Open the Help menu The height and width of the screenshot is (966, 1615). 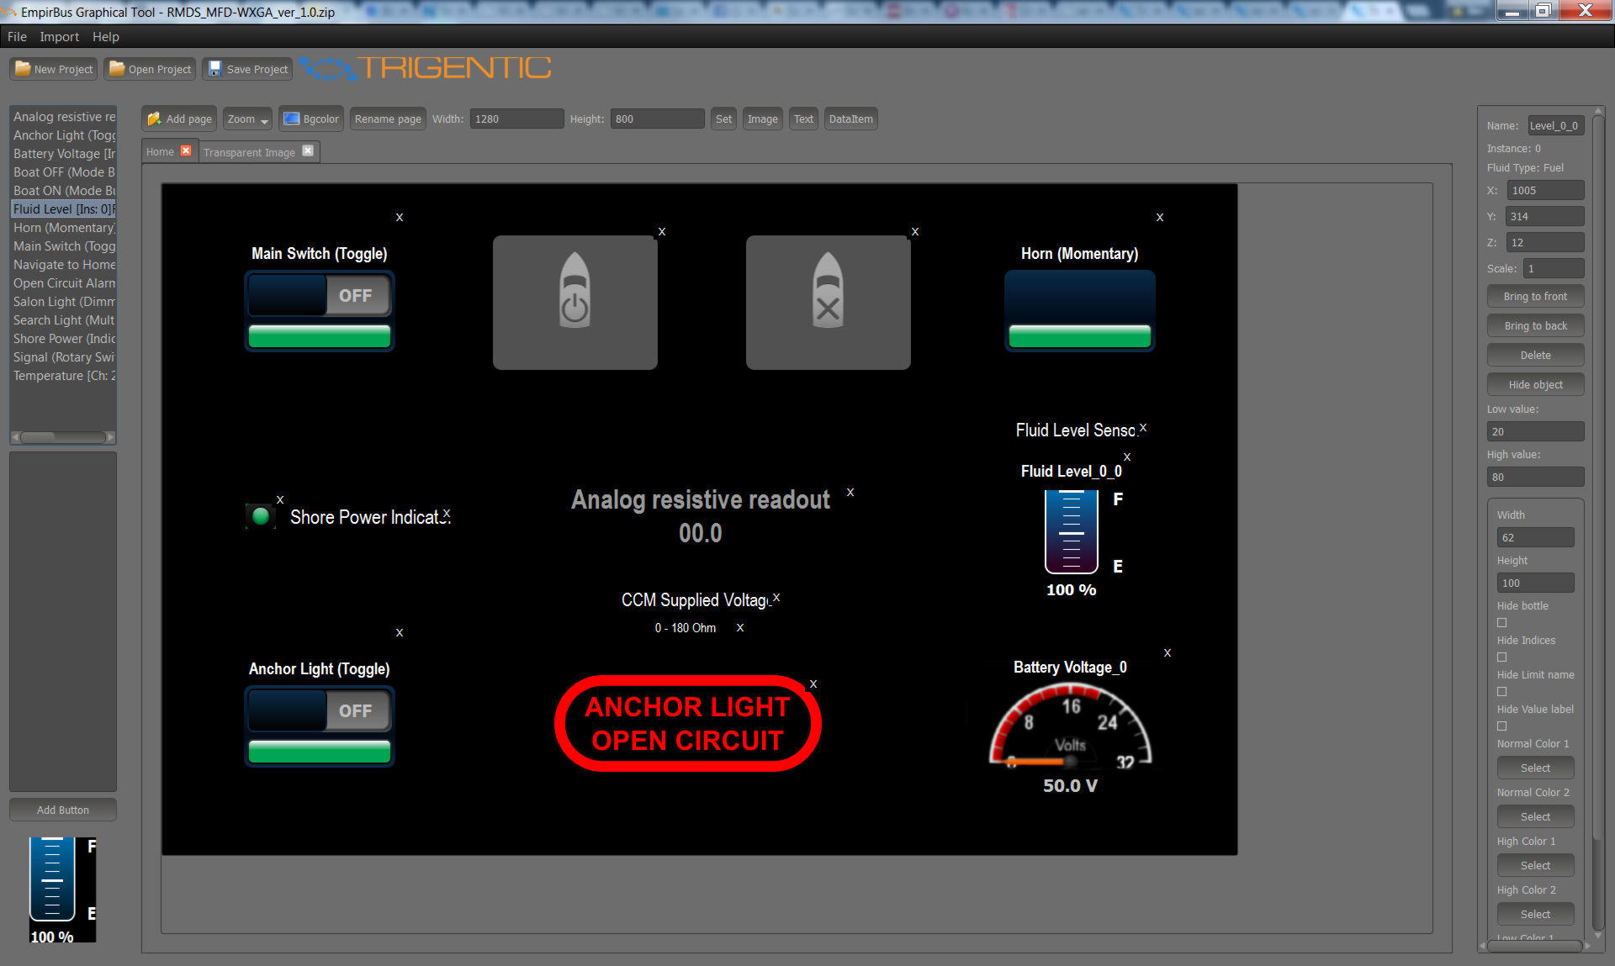click(x=106, y=37)
